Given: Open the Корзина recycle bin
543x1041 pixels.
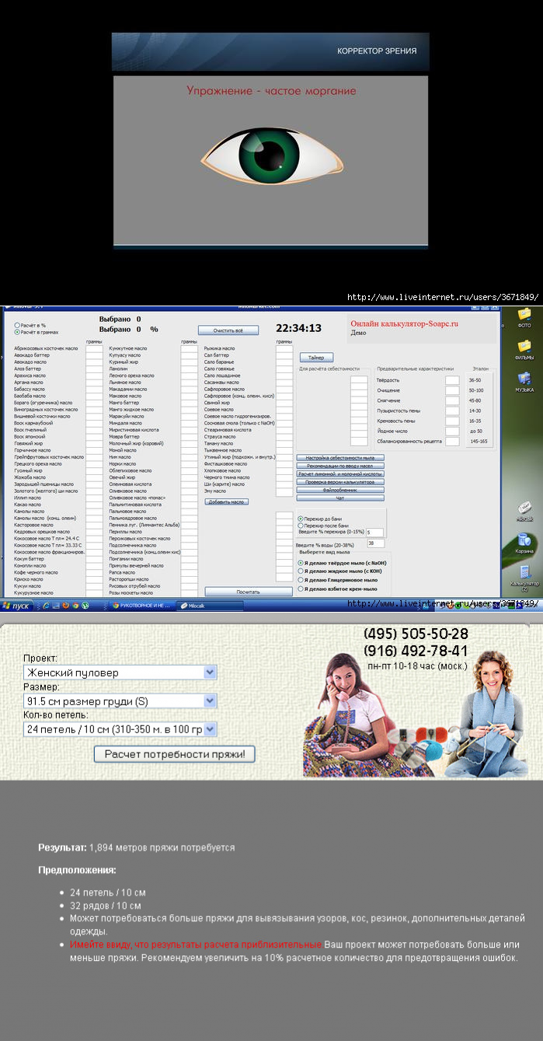Looking at the screenshot, I should [524, 541].
